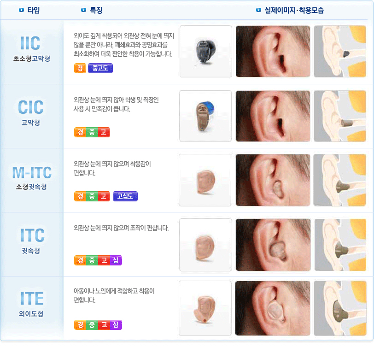View the IIC ear canal cross-section diagram
The height and width of the screenshot is (347, 374).
point(339,51)
